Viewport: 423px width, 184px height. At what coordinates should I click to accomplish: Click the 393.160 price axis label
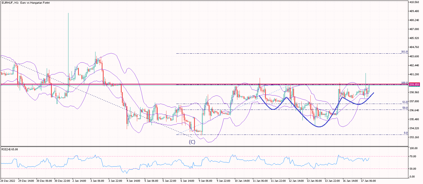[x=416, y=137]
